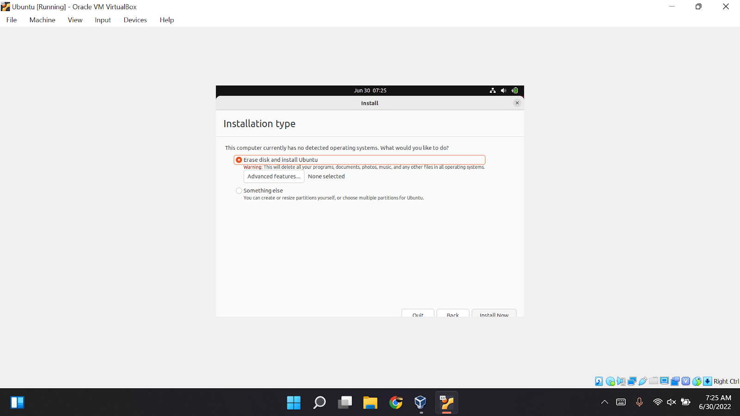Click the keyboard capture down-arrow indicator
Viewport: 740px width, 416px height.
[708, 381]
